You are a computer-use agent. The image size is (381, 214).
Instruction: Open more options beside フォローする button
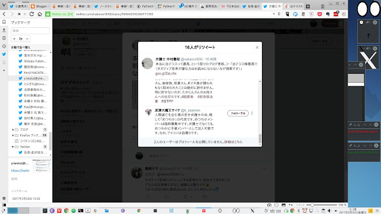pyautogui.click(x=252, y=113)
